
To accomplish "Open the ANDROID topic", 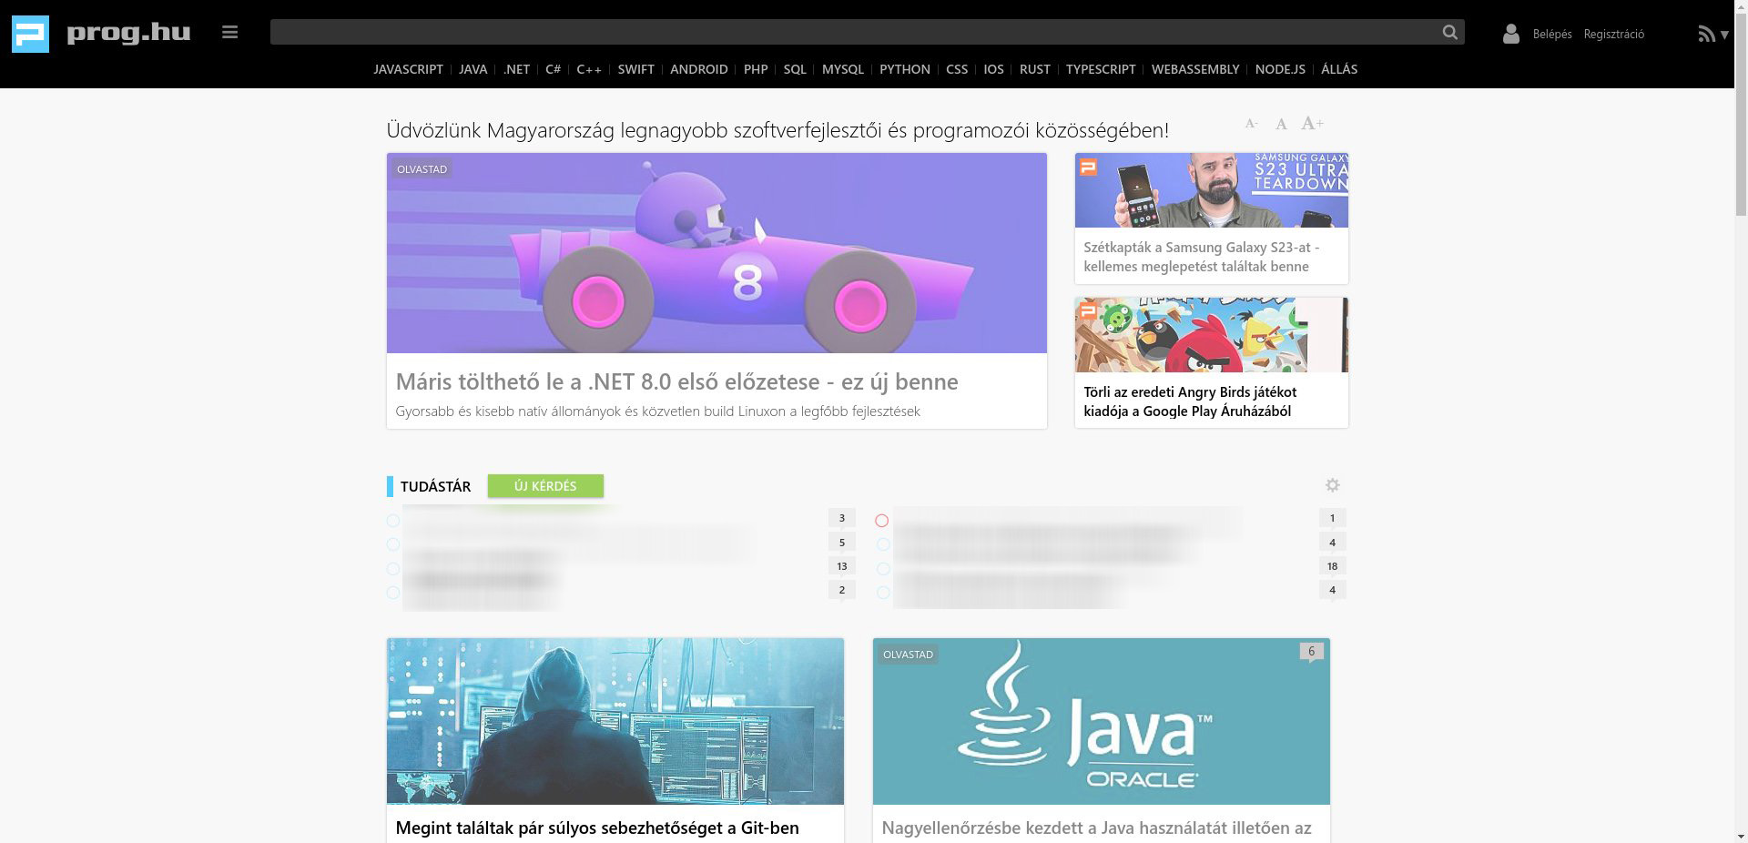I will click(698, 69).
